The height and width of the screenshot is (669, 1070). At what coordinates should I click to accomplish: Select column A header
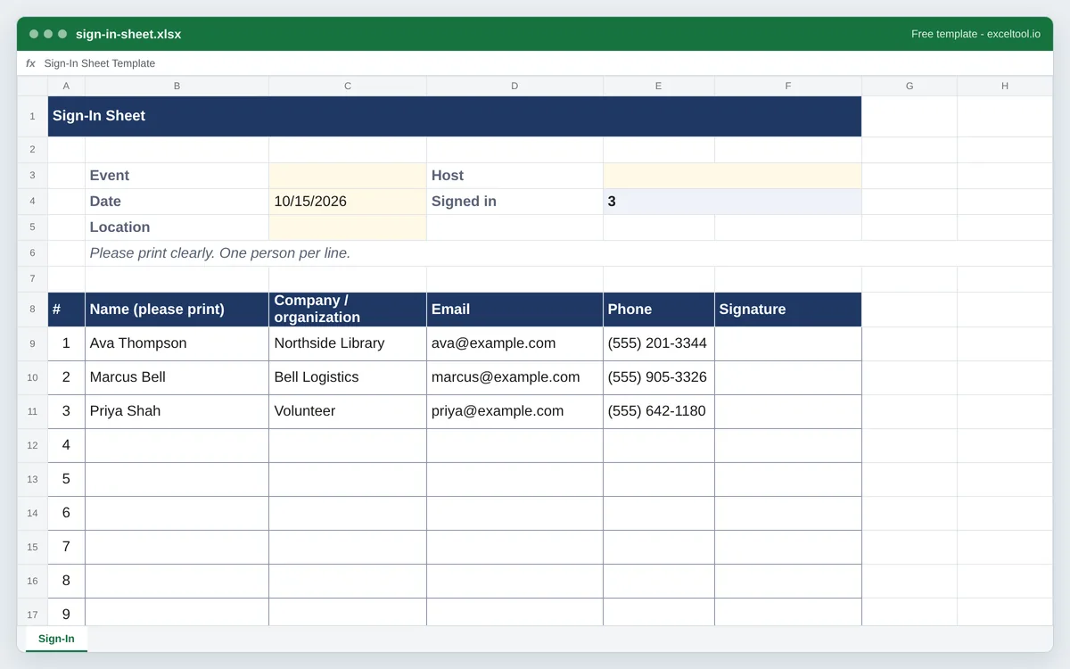click(x=66, y=86)
